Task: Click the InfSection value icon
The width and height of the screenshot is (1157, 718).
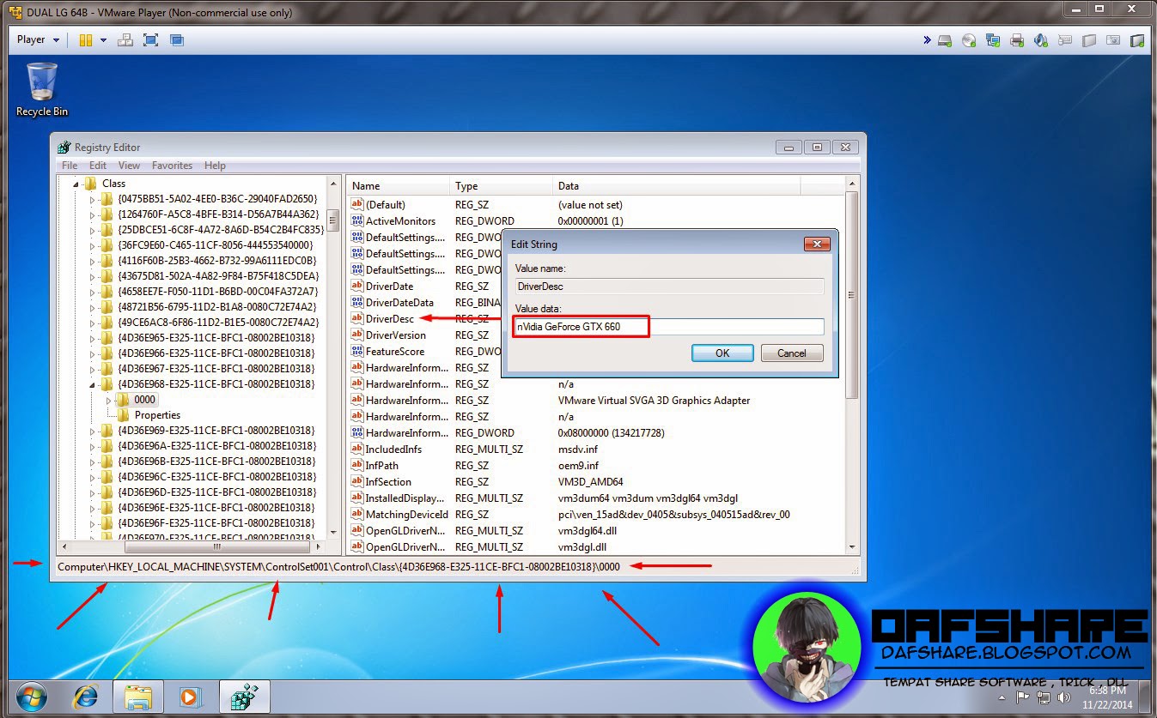Action: tap(357, 482)
